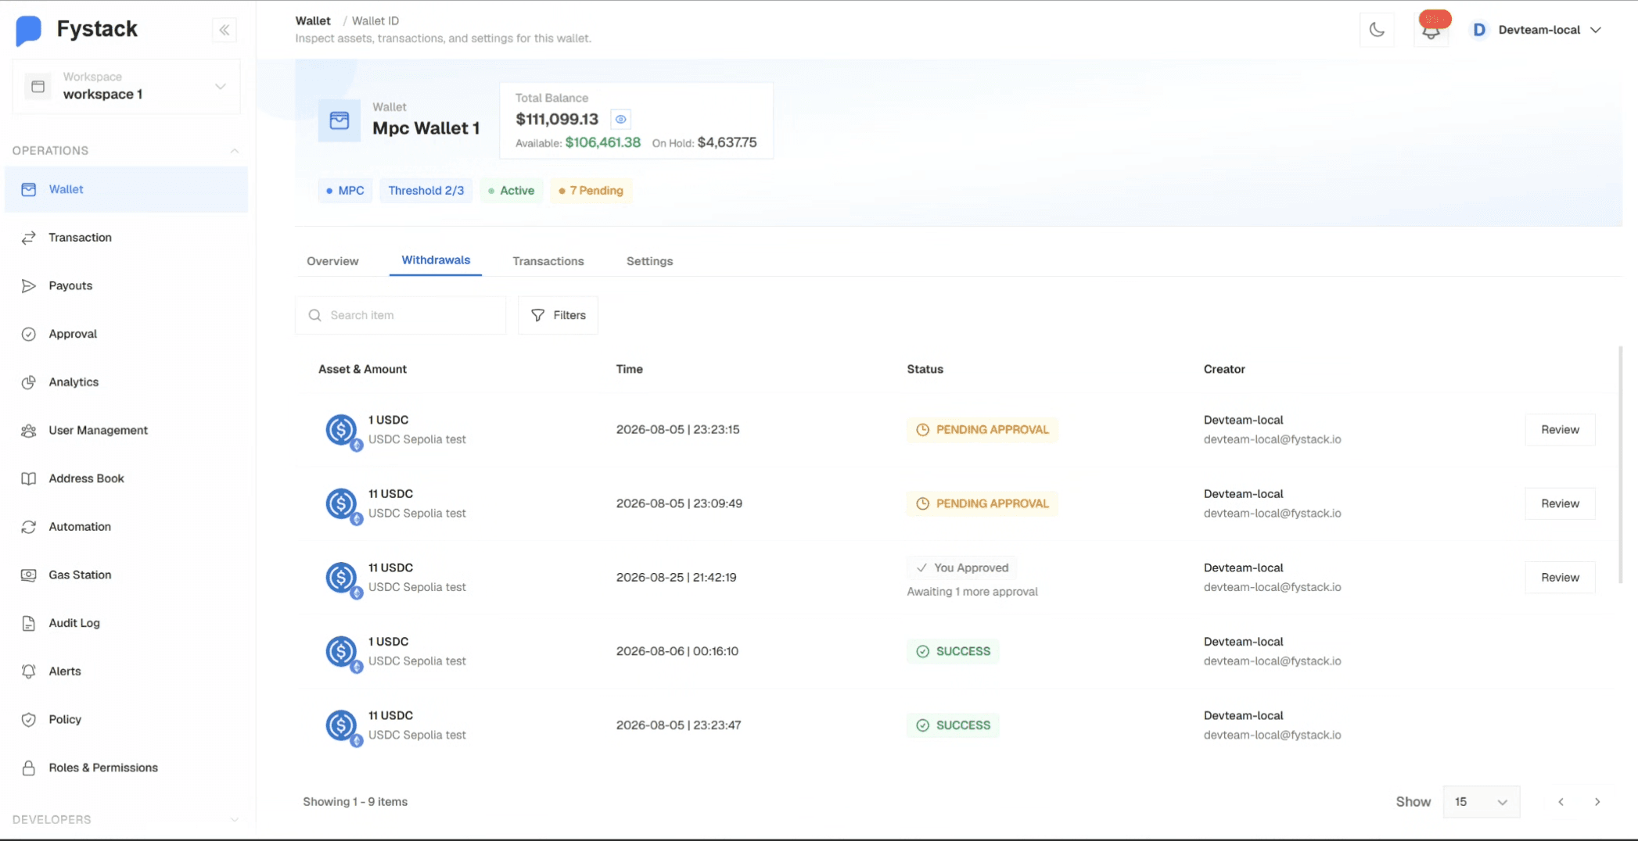Click the Wallet breadcrumb link
This screenshot has width=1638, height=841.
pyautogui.click(x=313, y=21)
